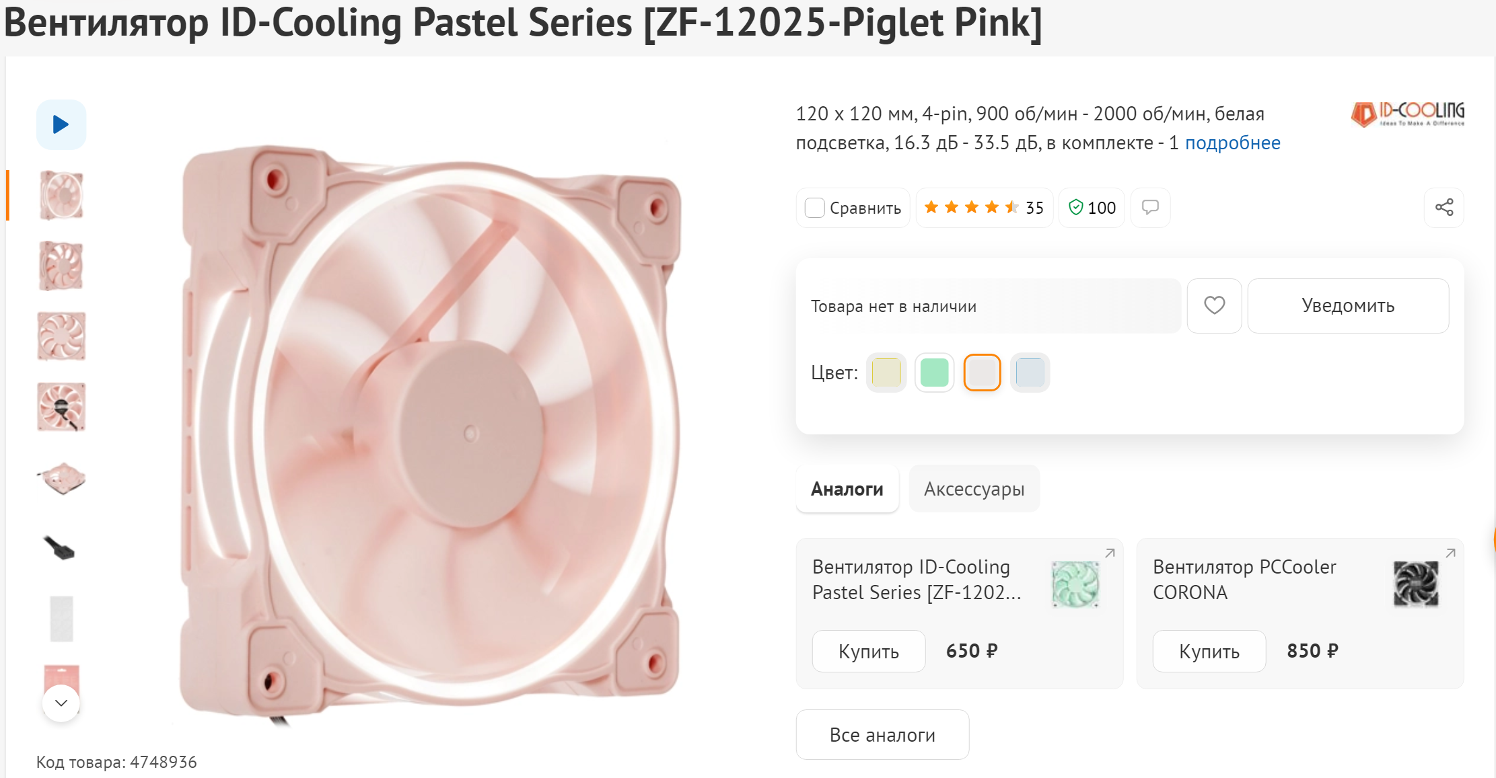
Task: Open the star rating reviews
Action: point(984,208)
